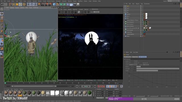Open the MoGraph menu
182x102 pixels.
pyautogui.click(x=58, y=1)
